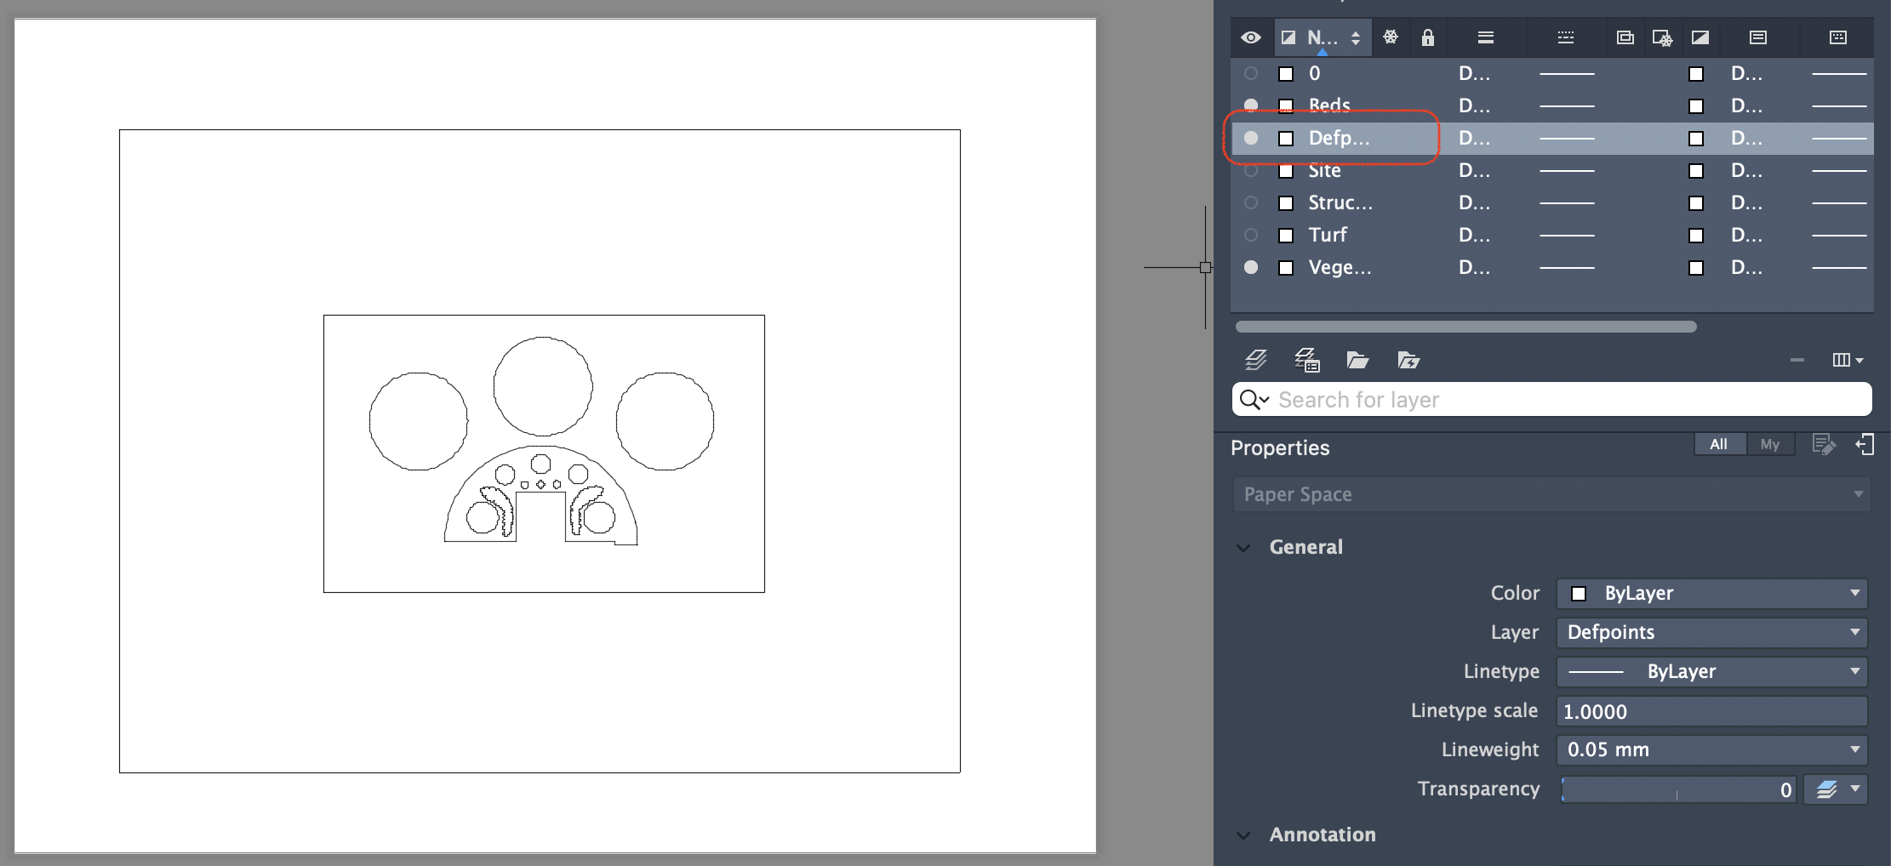
Task: Open the Linetype ByLayer dropdown
Action: 1712,671
